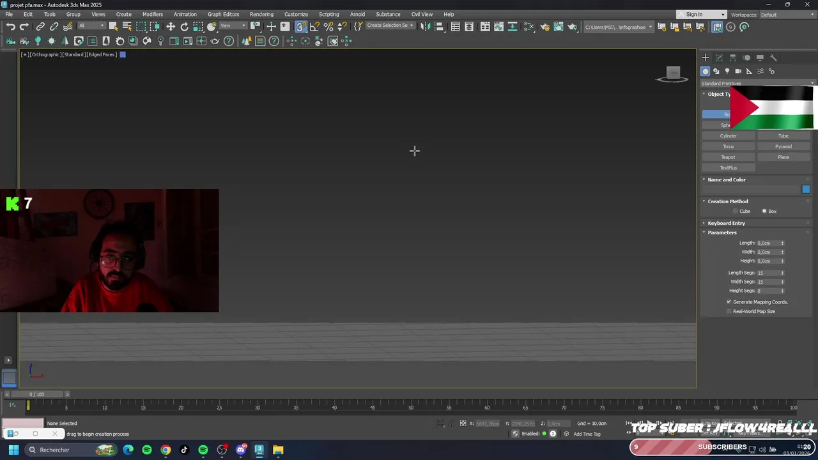
Task: Open the Align tool
Action: pyautogui.click(x=439, y=27)
